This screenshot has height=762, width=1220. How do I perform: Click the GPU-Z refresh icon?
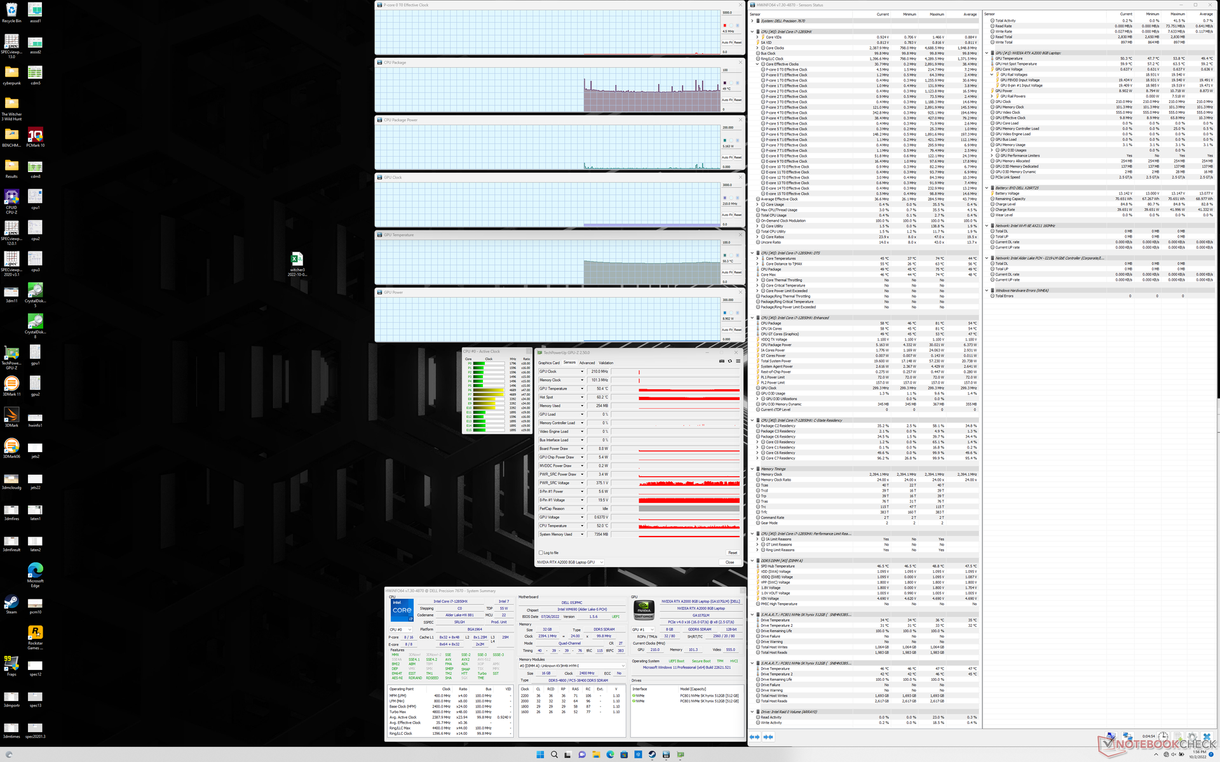tap(729, 361)
